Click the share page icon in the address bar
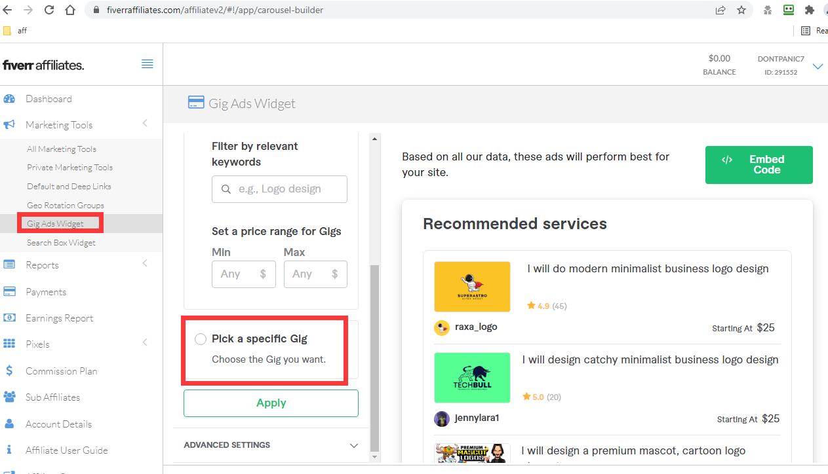This screenshot has width=828, height=474. (x=720, y=10)
